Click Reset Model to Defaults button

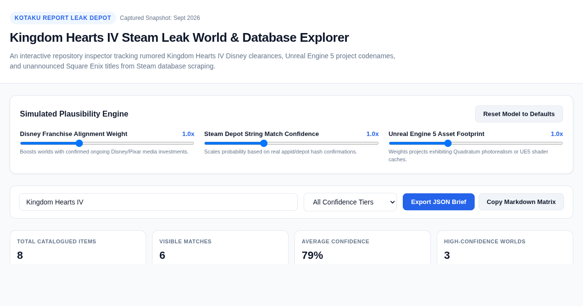[519, 114]
